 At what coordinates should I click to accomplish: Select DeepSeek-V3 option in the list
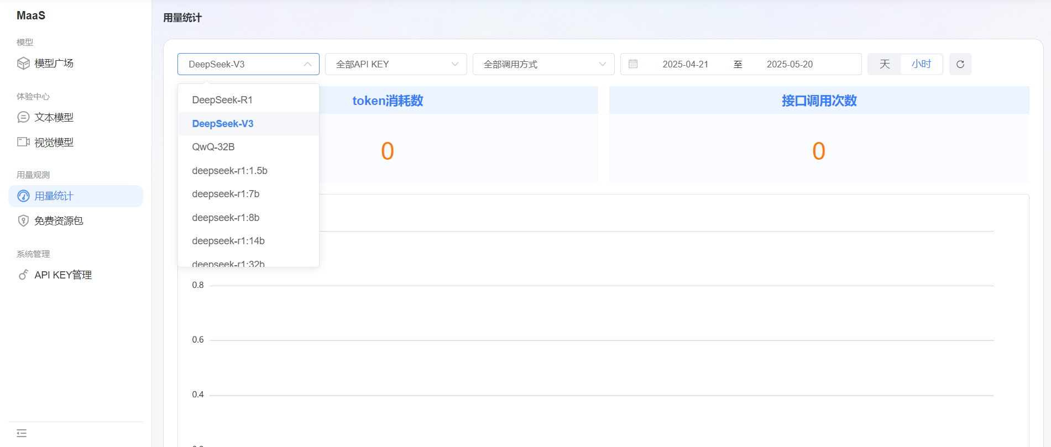[x=248, y=124]
